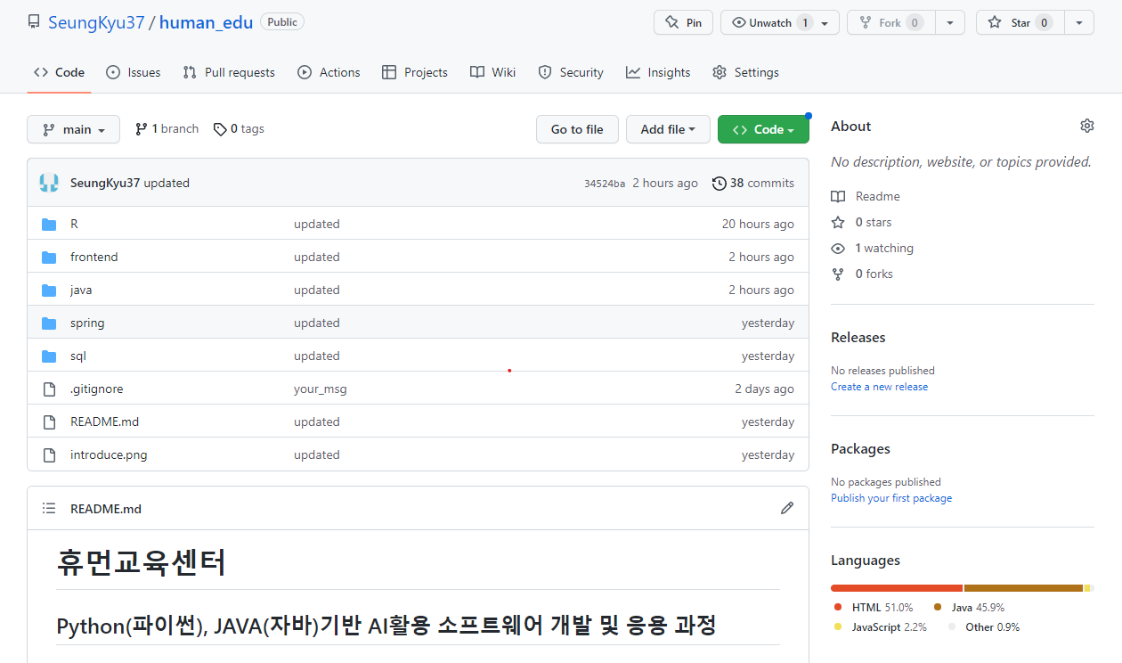Click the HTML segment of the language bar

click(x=897, y=588)
